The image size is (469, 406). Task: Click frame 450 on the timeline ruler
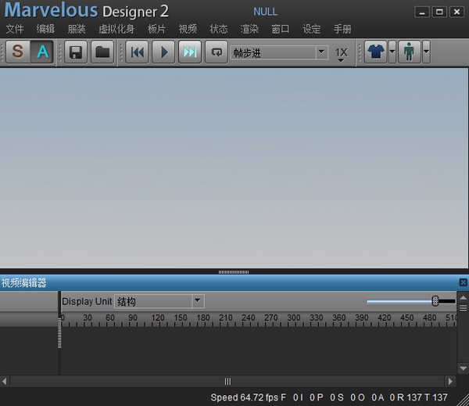pyautogui.click(x=406, y=318)
